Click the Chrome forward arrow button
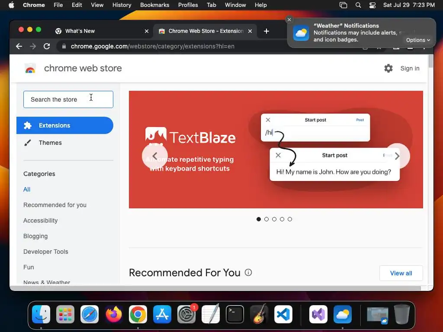Viewport: 443px width, 332px height. click(33, 46)
